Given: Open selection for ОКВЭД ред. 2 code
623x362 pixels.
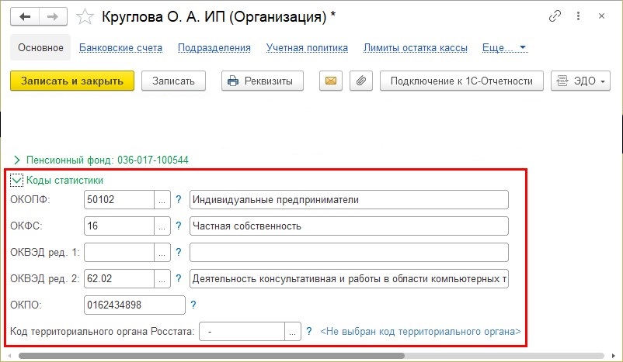Looking at the screenshot, I should coord(162,279).
